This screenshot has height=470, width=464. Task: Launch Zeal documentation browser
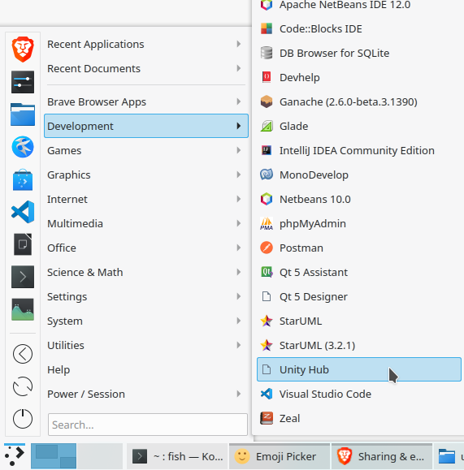[x=359, y=418]
